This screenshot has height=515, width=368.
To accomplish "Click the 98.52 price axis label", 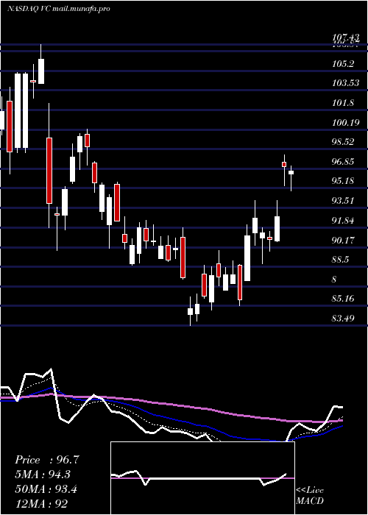I will pos(343,142).
